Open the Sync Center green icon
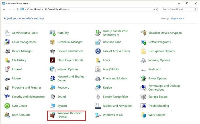The height and width of the screenshot is (124, 200). [7, 106]
